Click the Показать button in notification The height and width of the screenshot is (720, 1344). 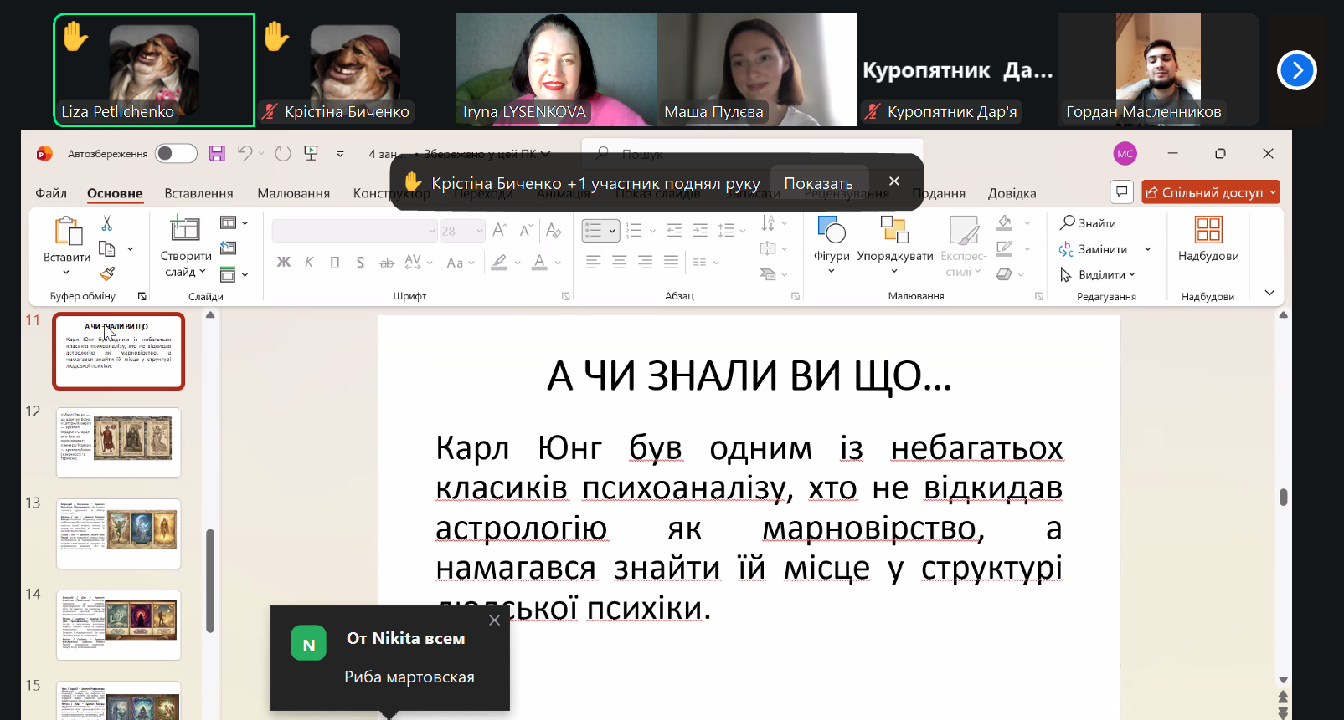pos(818,183)
